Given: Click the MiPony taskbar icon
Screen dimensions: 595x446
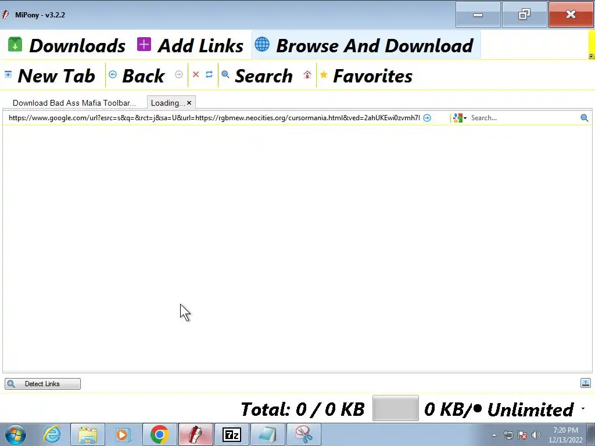Looking at the screenshot, I should click(x=196, y=434).
